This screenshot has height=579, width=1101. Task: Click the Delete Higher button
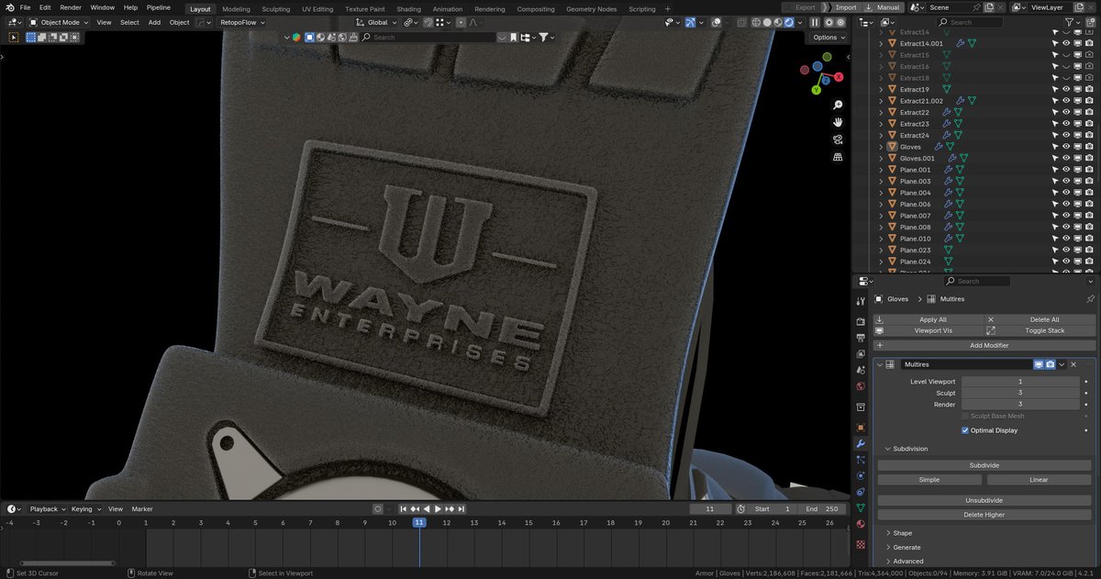(x=984, y=515)
